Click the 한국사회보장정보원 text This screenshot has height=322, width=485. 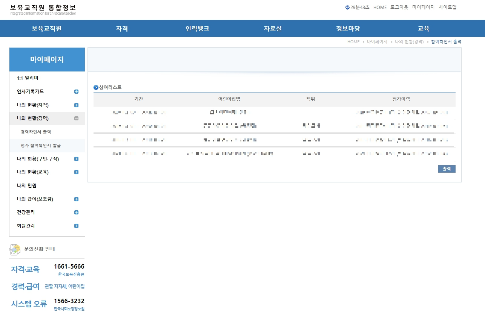click(69, 309)
